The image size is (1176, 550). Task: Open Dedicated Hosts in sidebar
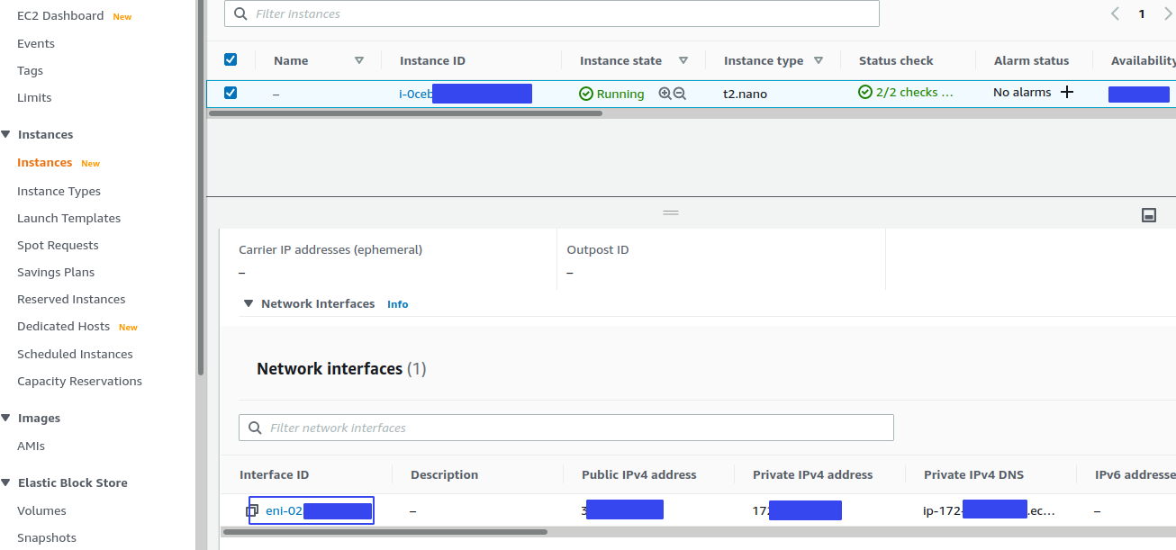[x=63, y=326]
